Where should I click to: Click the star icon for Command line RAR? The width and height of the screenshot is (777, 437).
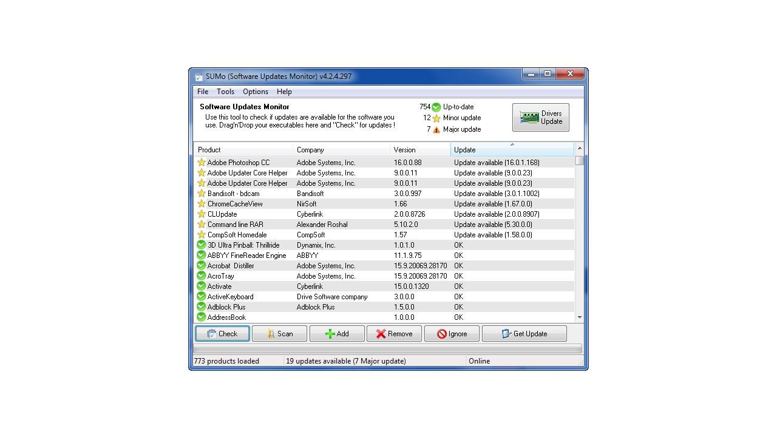tap(201, 225)
